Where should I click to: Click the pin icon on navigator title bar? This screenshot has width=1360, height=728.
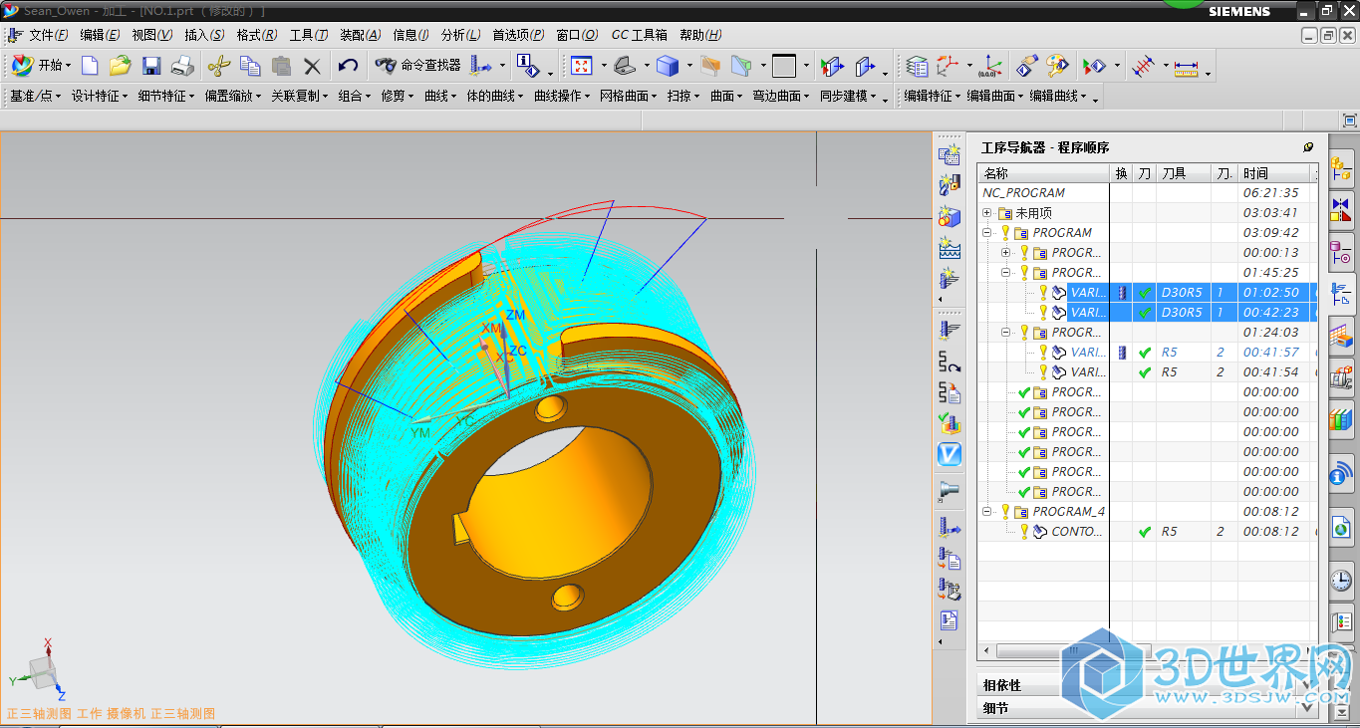(x=1308, y=146)
